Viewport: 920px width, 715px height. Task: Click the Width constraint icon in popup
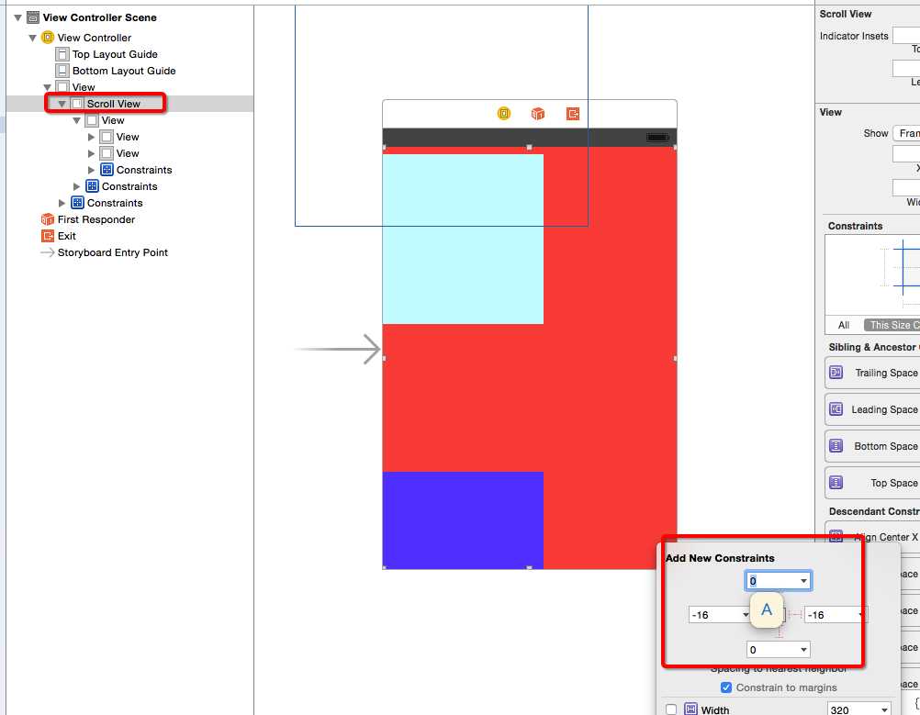point(690,709)
